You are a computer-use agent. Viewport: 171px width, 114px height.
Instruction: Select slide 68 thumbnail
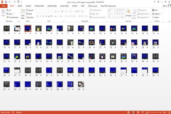(x=81, y=84)
